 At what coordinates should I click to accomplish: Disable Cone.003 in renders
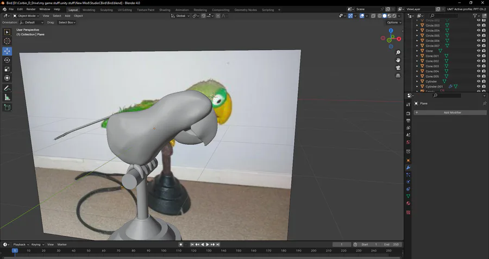[484, 66]
